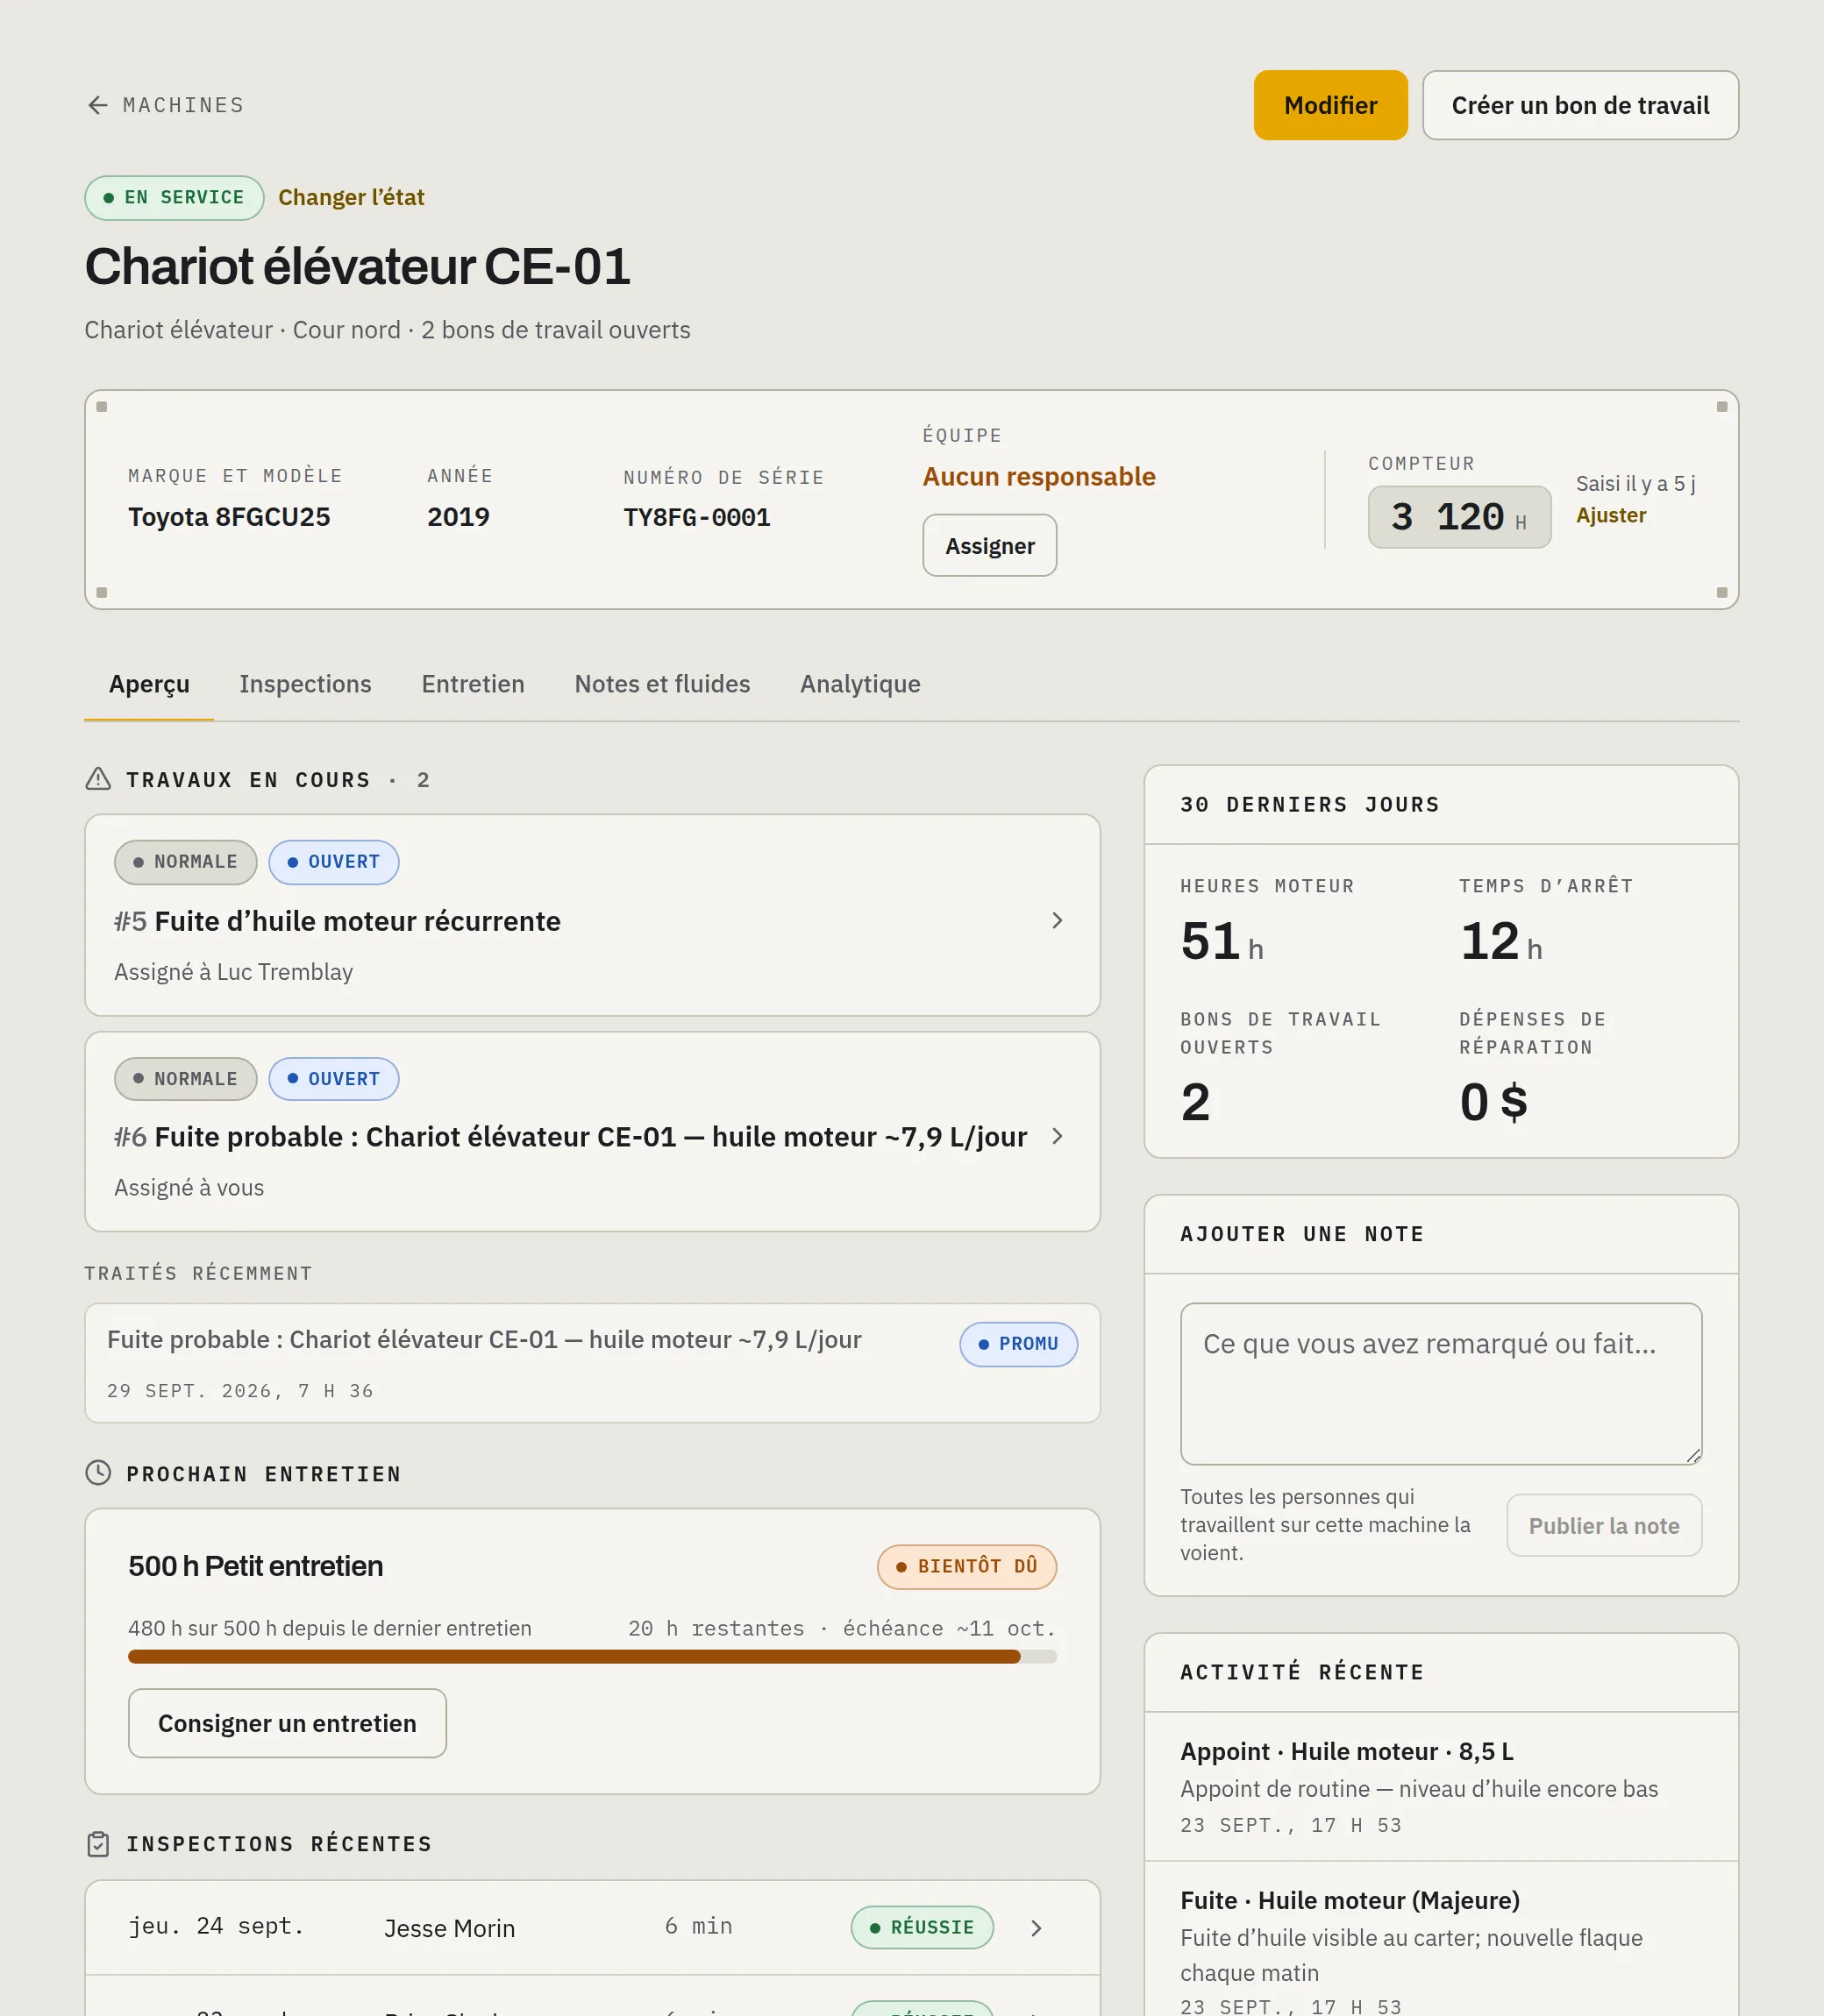Open the Analytique tab
This screenshot has height=2016, width=1824.
tap(860, 684)
